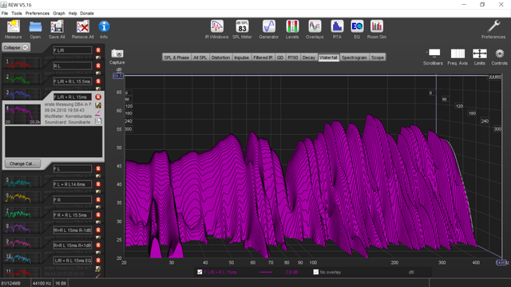Open the Tools menu

pyautogui.click(x=17, y=14)
